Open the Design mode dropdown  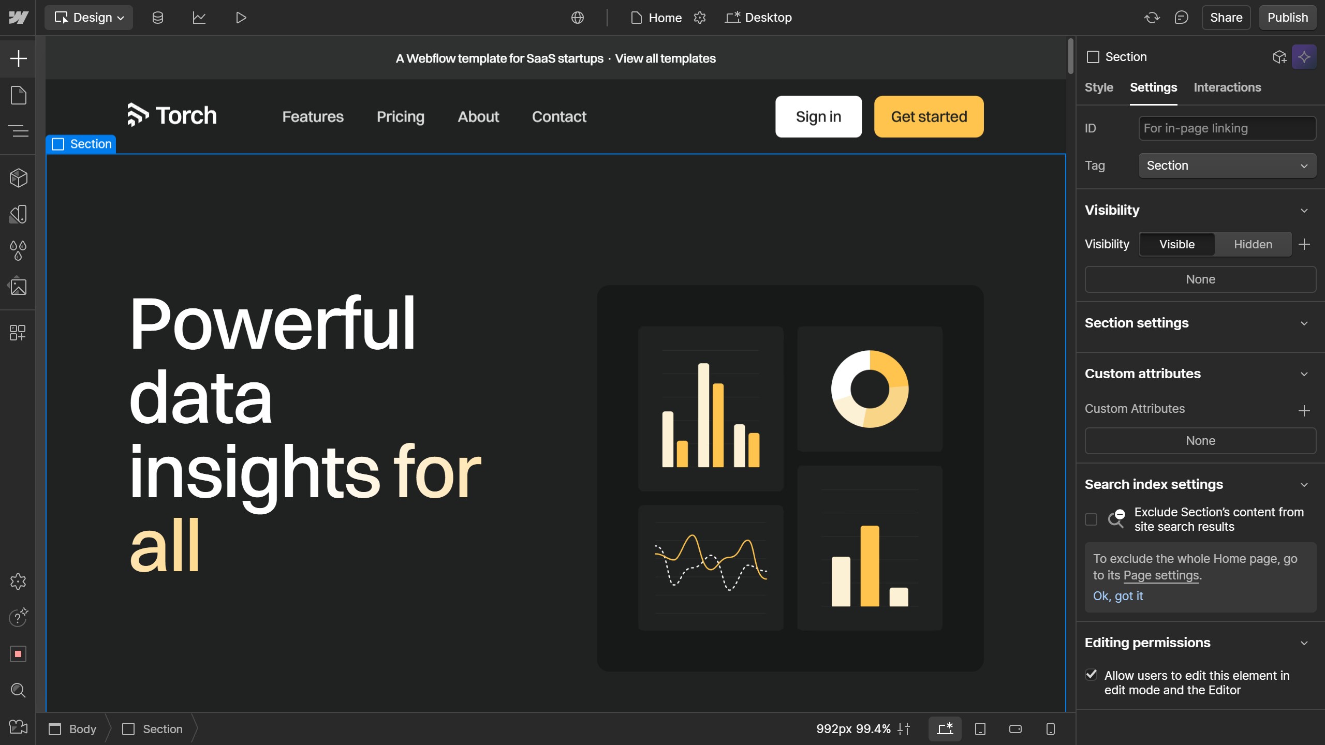pos(89,18)
